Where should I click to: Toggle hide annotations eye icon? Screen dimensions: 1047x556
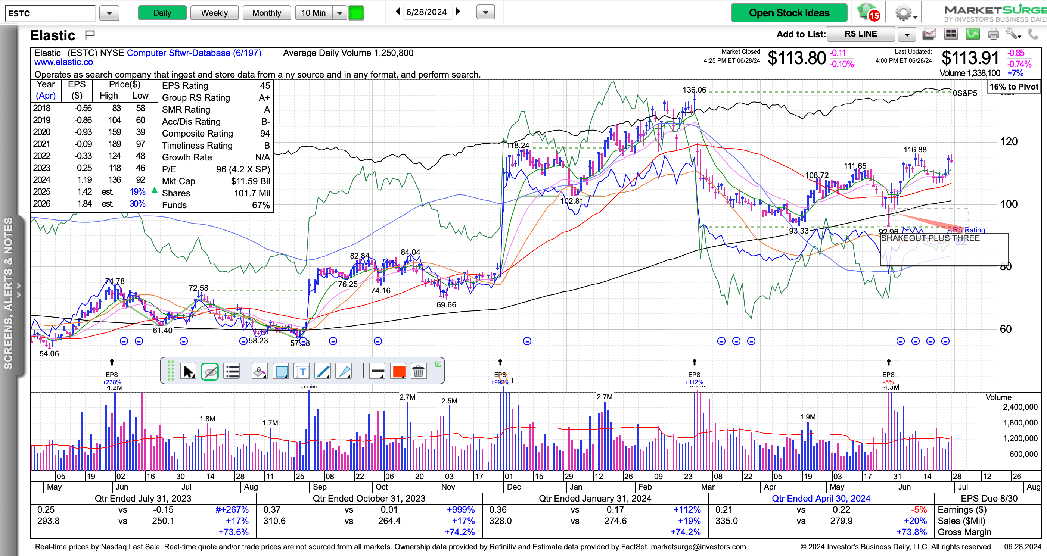(210, 371)
